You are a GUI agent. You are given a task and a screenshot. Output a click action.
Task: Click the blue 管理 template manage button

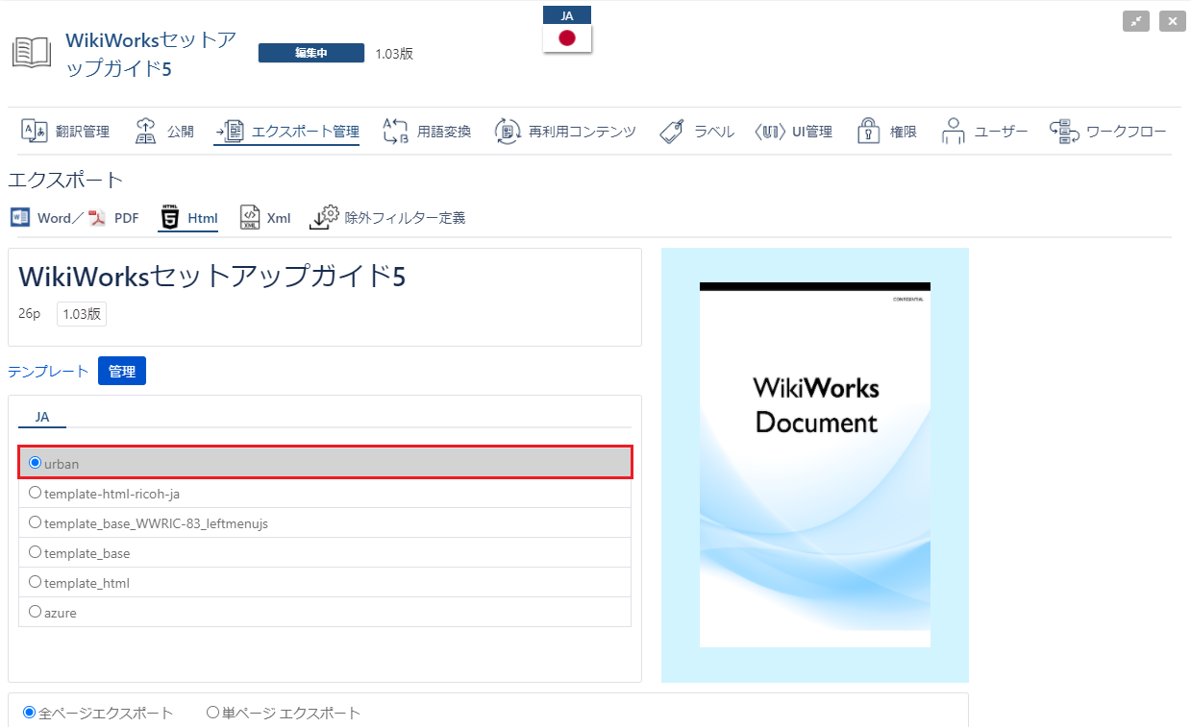[122, 372]
